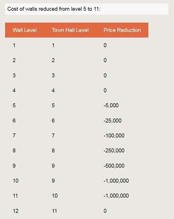Image resolution: width=174 pixels, height=219 pixels.
Task: Click the Price Reduction column header
Action: [x=122, y=30]
